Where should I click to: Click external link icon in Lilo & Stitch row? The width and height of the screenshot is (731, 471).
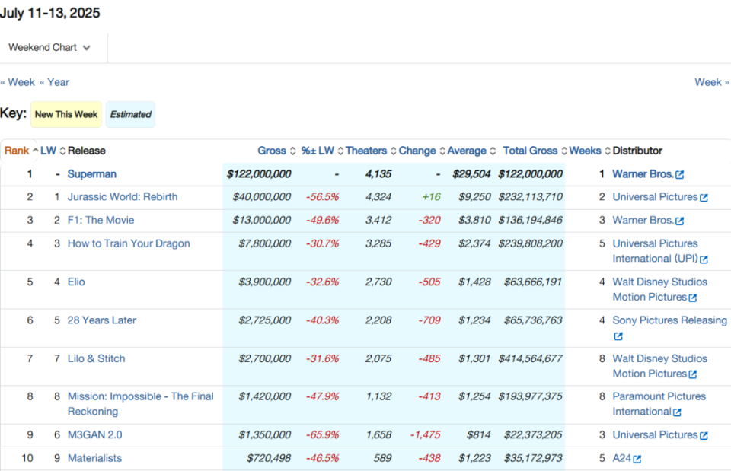[693, 374]
